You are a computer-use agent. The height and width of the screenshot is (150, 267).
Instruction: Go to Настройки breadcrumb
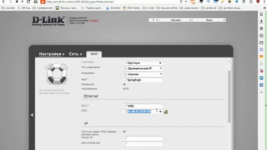pyautogui.click(x=50, y=54)
